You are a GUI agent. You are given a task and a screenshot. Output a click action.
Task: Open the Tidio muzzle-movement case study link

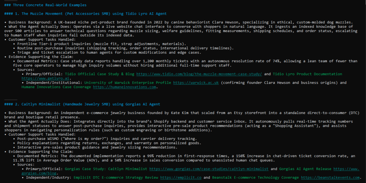pyautogui.click(x=199, y=74)
